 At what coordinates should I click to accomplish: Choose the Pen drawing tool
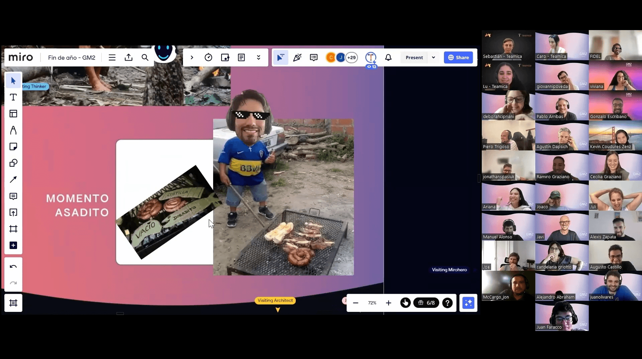(13, 130)
